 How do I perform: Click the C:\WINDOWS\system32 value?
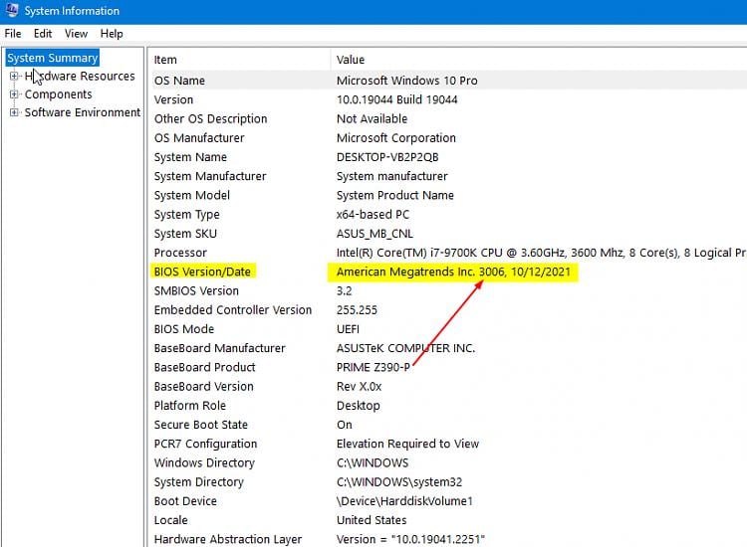pos(399,482)
